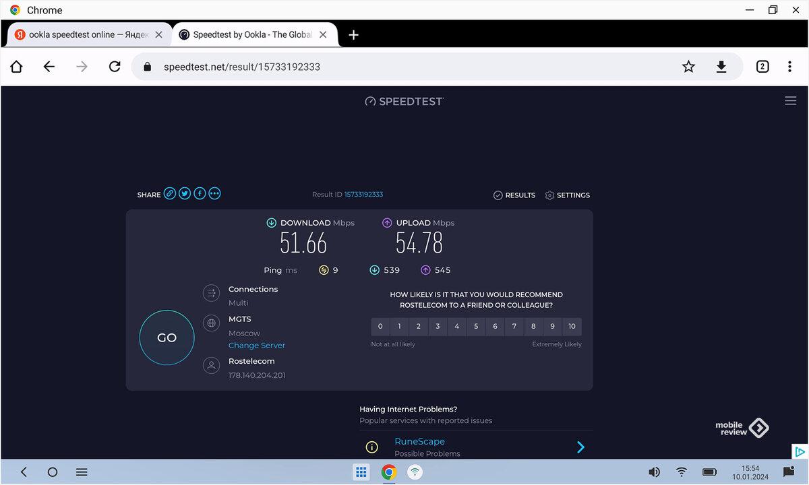Image resolution: width=809 pixels, height=485 pixels.
Task: Share result on Twitter
Action: (x=185, y=194)
